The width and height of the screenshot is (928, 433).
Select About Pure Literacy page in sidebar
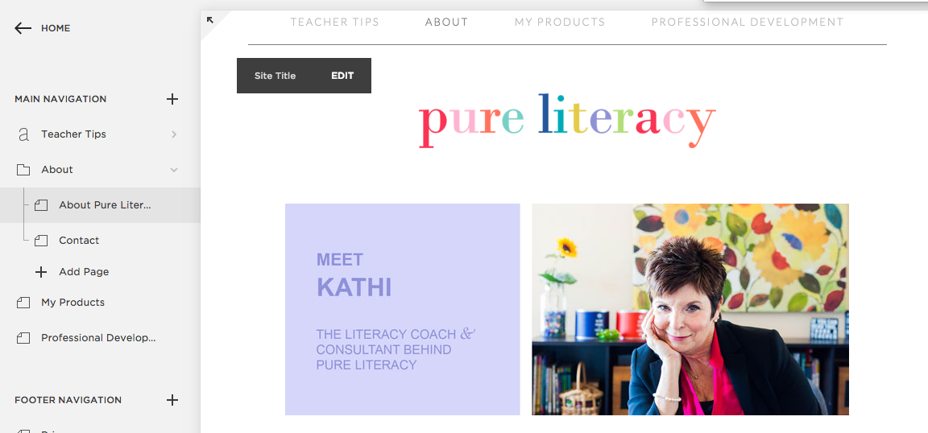[100, 205]
